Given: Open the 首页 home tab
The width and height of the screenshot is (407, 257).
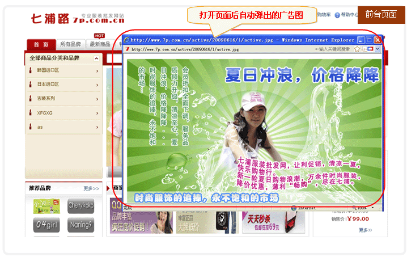Looking at the screenshot, I should point(41,45).
